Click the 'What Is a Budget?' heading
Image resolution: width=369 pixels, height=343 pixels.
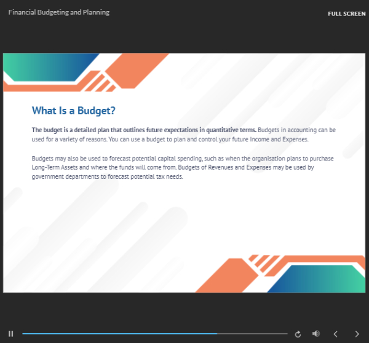coord(73,111)
